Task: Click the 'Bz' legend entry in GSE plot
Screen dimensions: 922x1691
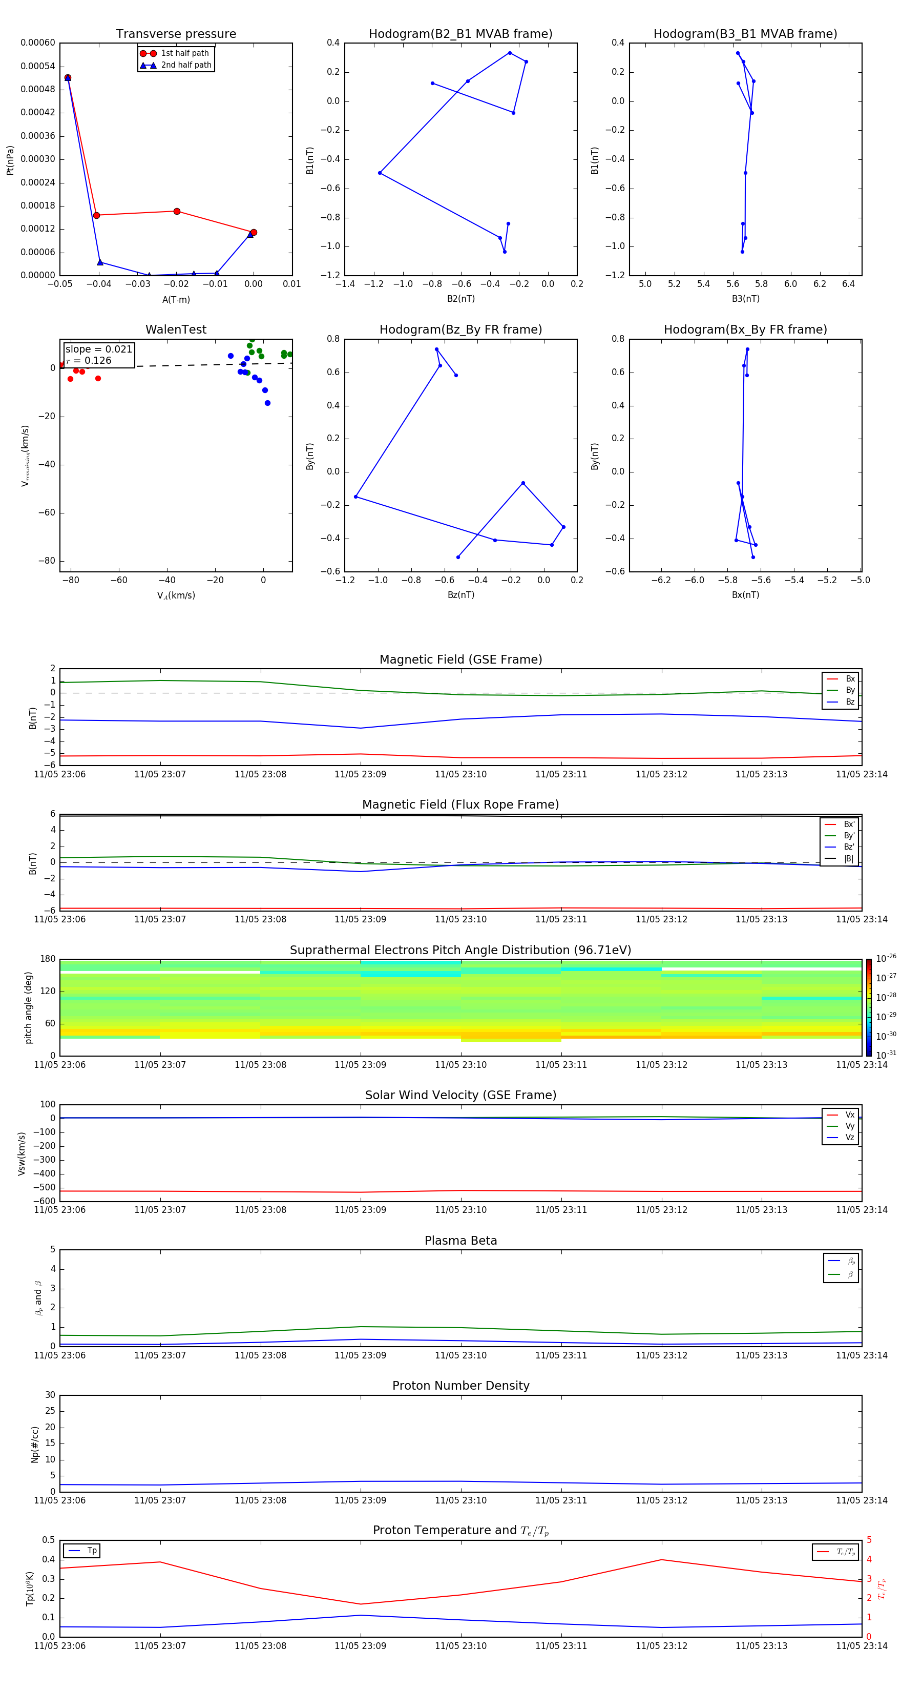Action: pos(841,702)
